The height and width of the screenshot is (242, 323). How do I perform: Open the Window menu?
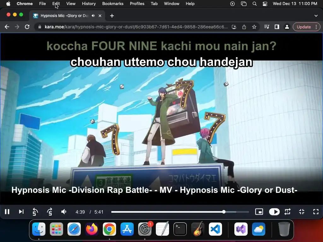[x=172, y=4]
